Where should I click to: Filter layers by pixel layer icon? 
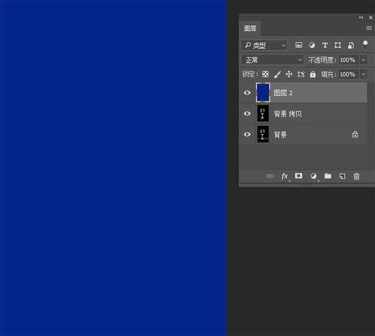(x=299, y=46)
